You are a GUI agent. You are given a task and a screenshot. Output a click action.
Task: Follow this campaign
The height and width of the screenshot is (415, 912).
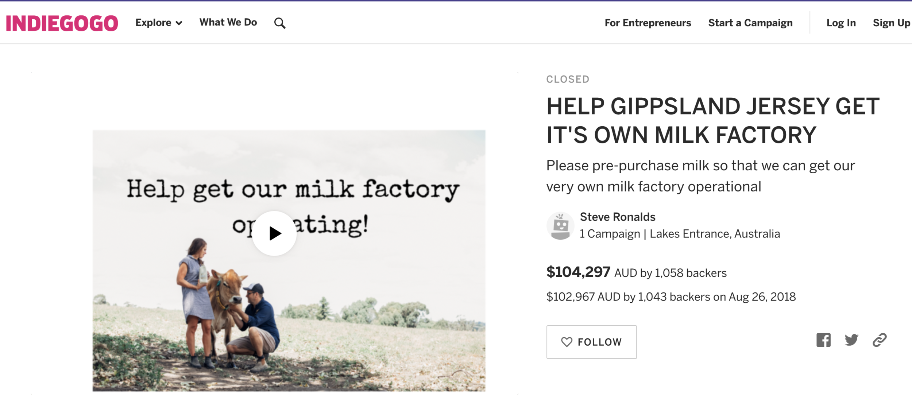coord(591,342)
